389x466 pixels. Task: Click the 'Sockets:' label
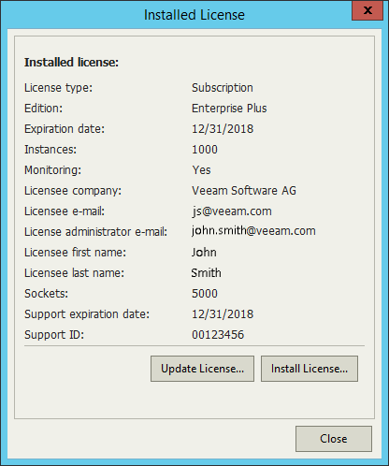(x=46, y=294)
